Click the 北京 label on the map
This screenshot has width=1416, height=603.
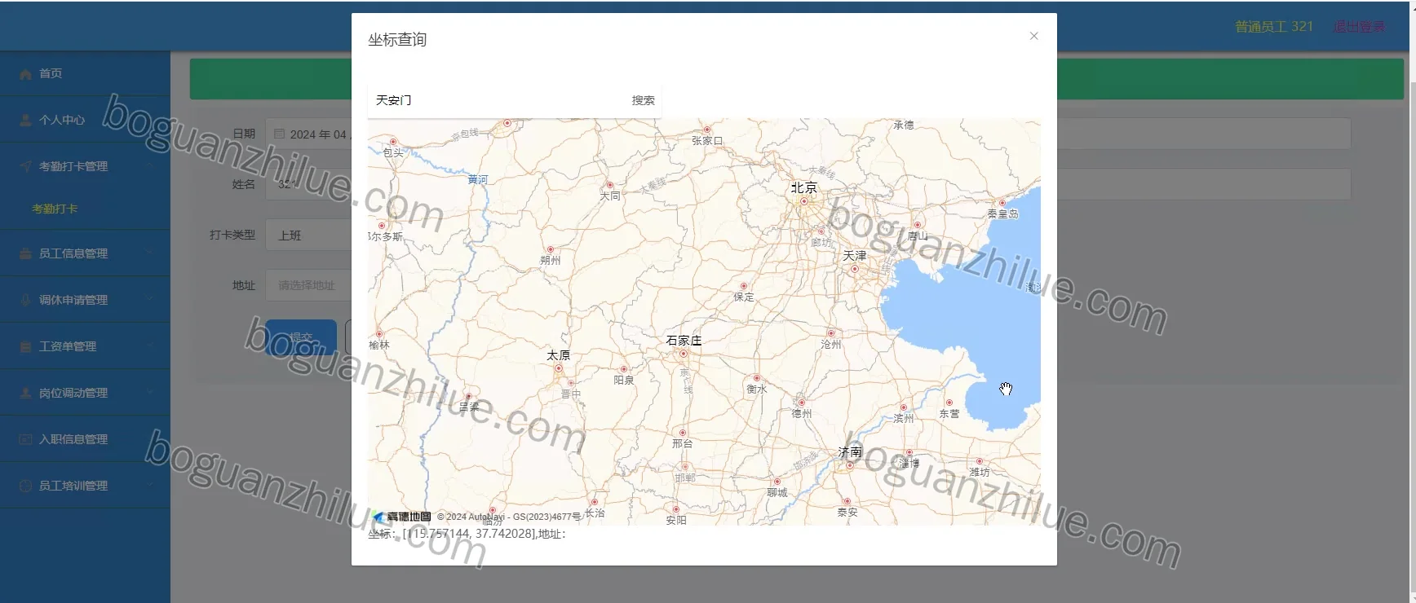803,188
